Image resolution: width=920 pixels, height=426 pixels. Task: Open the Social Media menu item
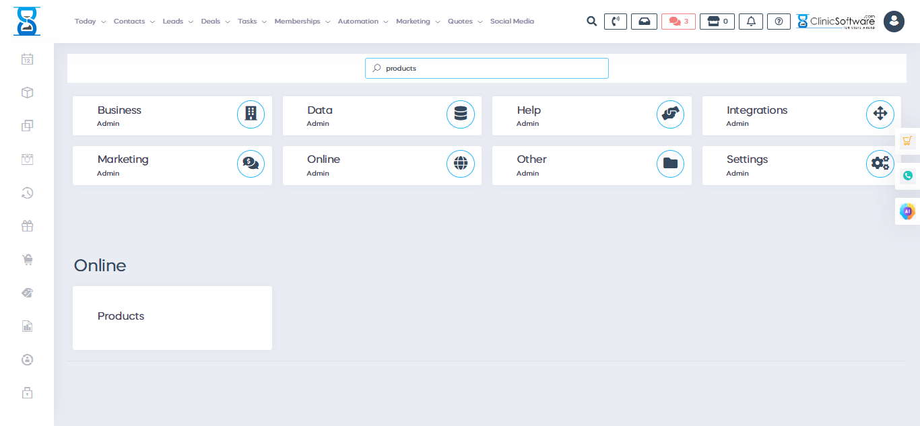[x=512, y=22]
